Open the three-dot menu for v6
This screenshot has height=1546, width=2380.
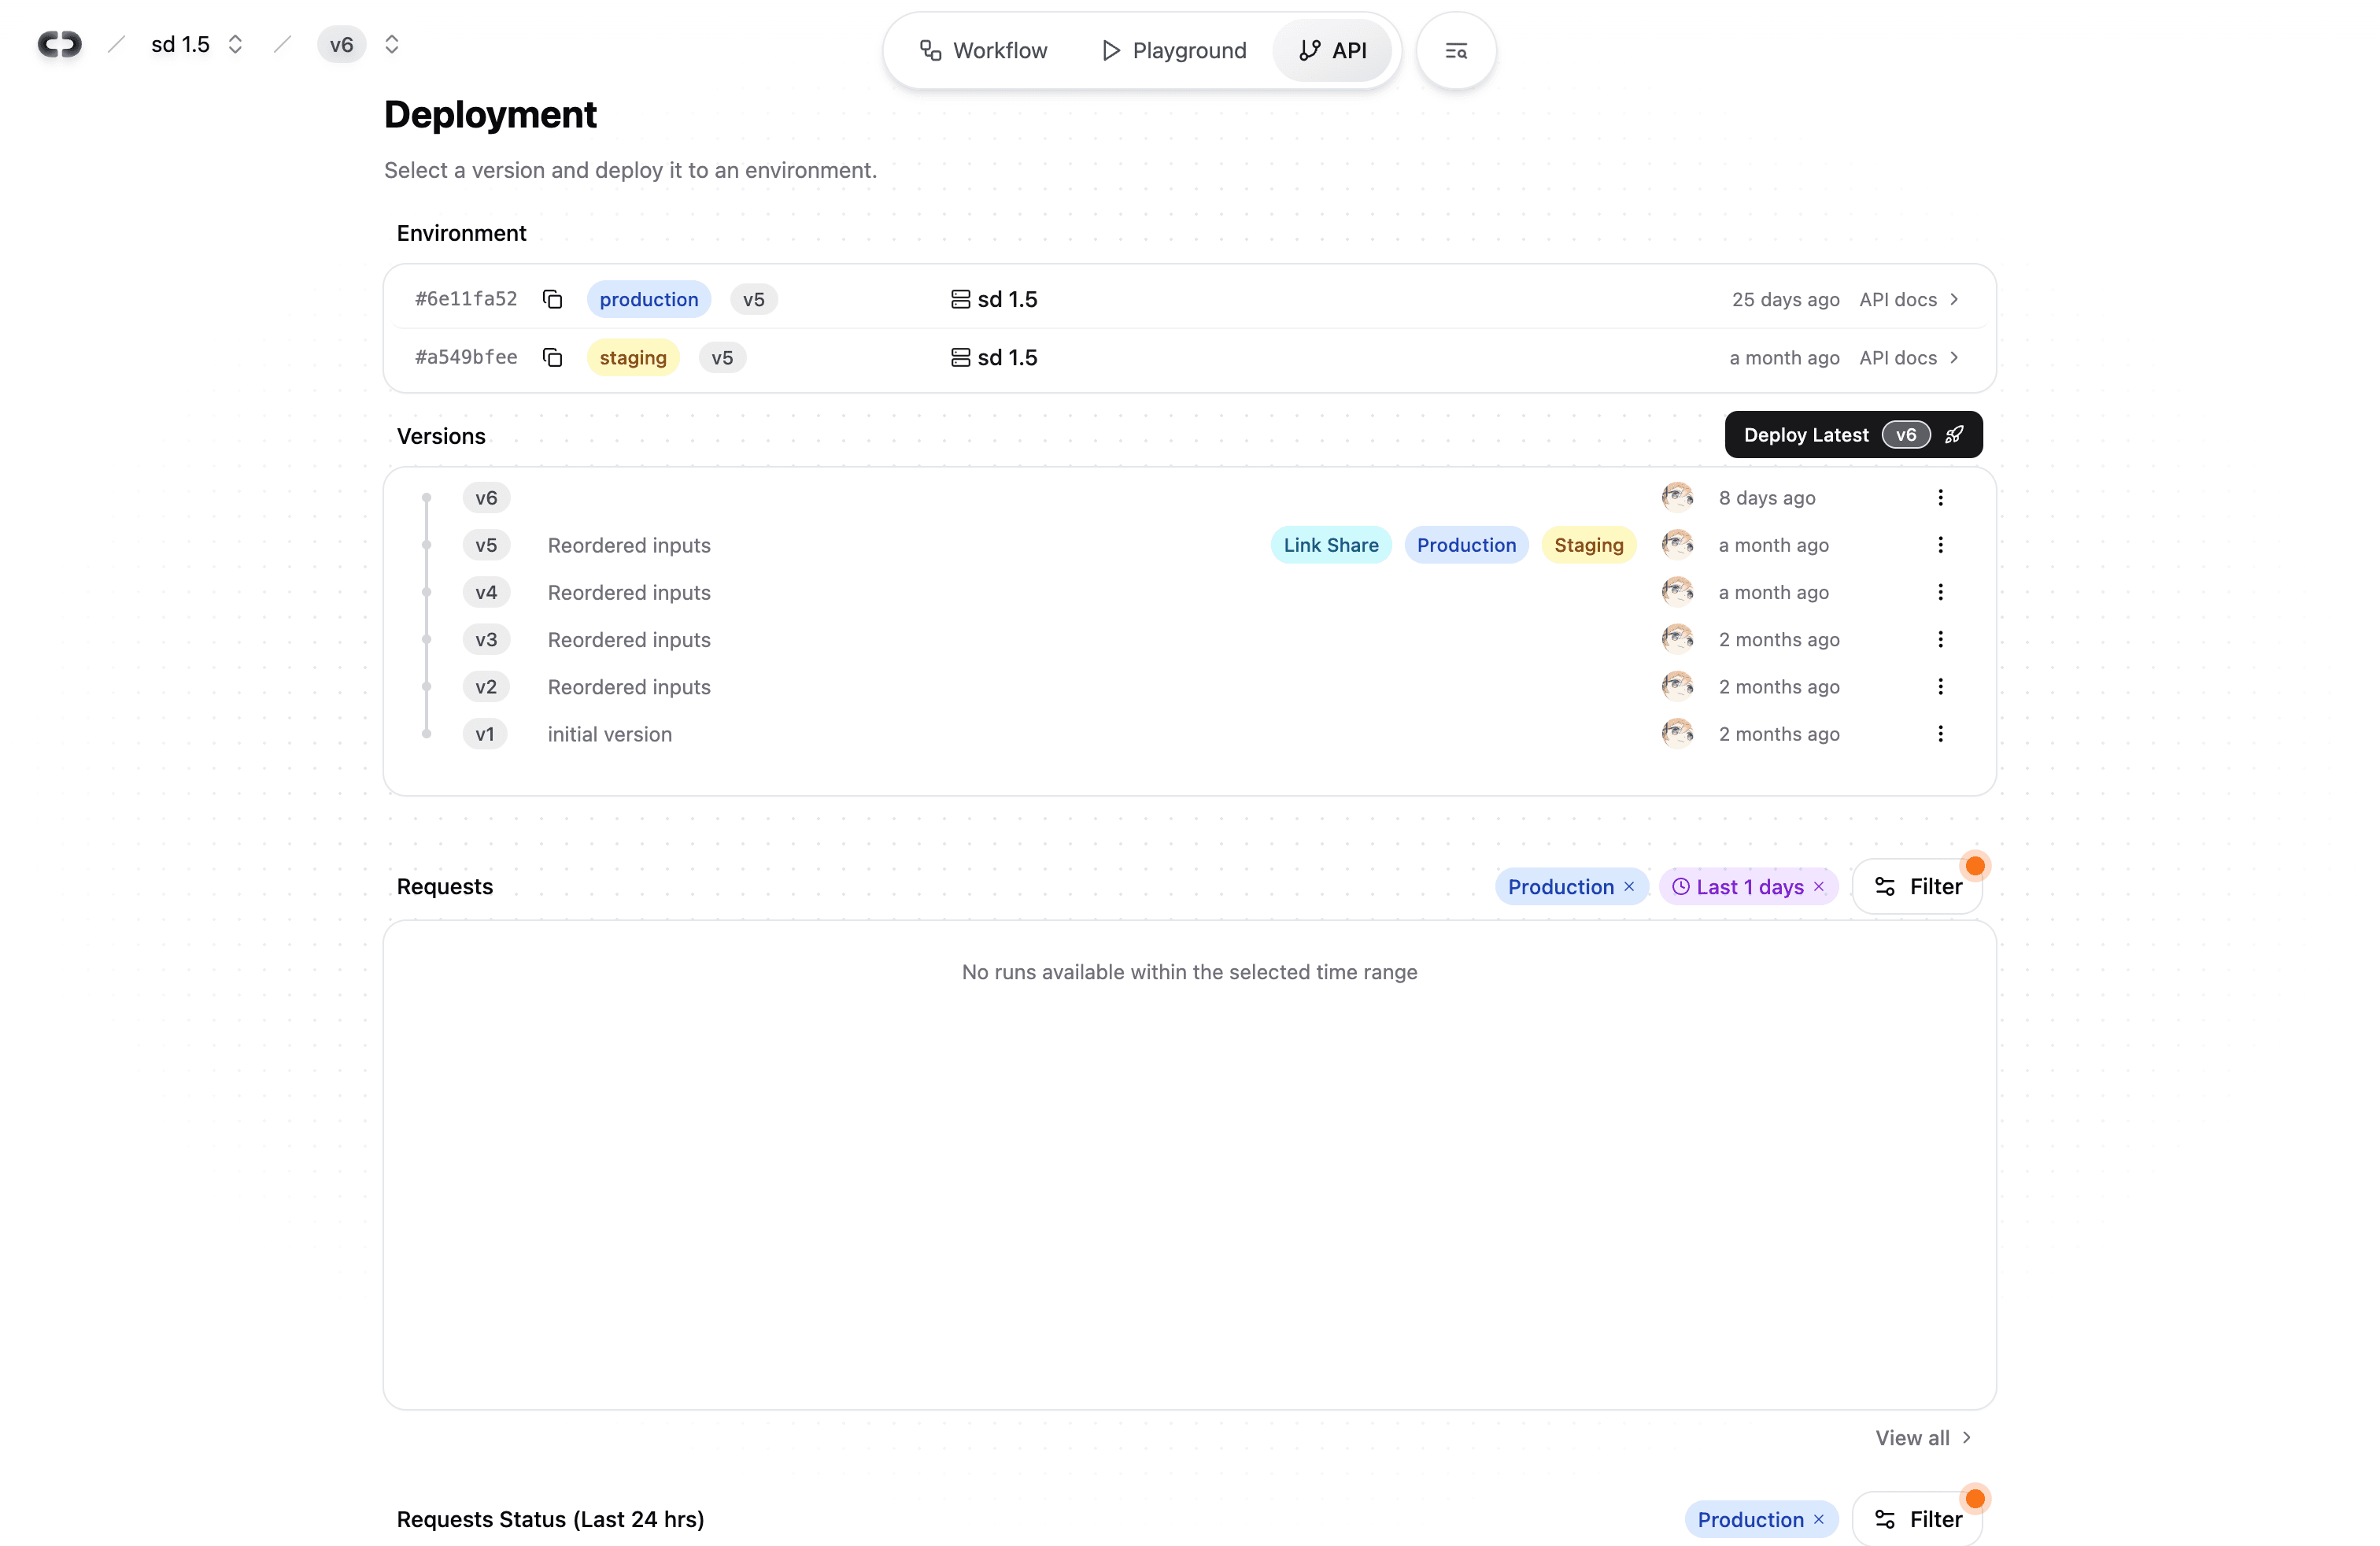point(1940,497)
